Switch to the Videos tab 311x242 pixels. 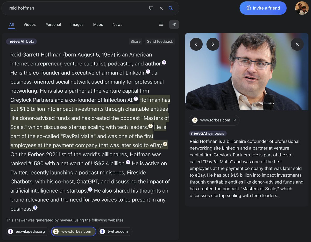(30, 25)
